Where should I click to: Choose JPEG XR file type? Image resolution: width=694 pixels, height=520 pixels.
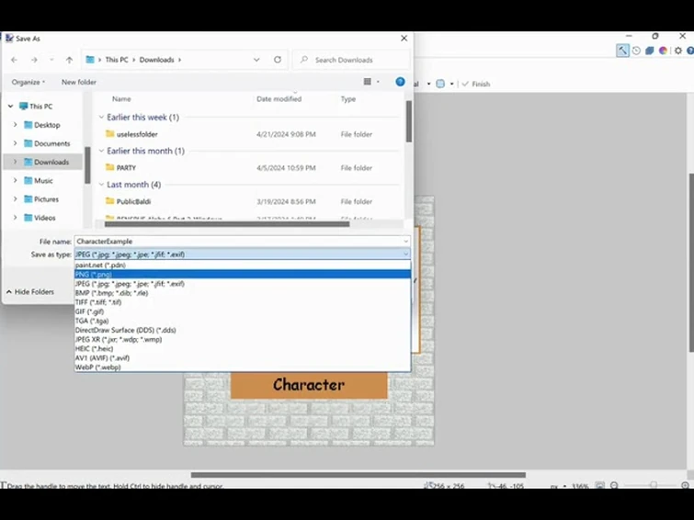coord(243,339)
